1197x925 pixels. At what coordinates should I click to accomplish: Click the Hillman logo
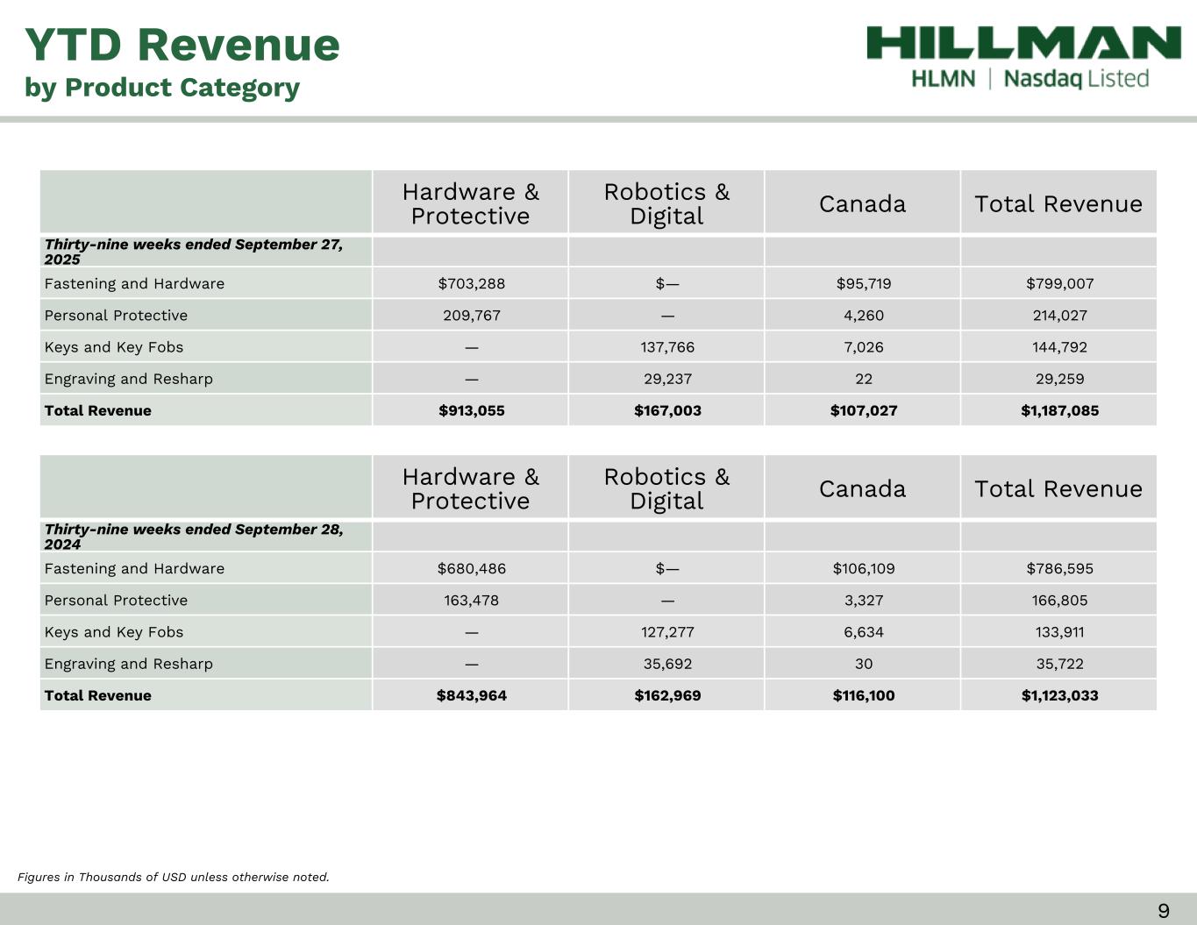click(x=1023, y=43)
